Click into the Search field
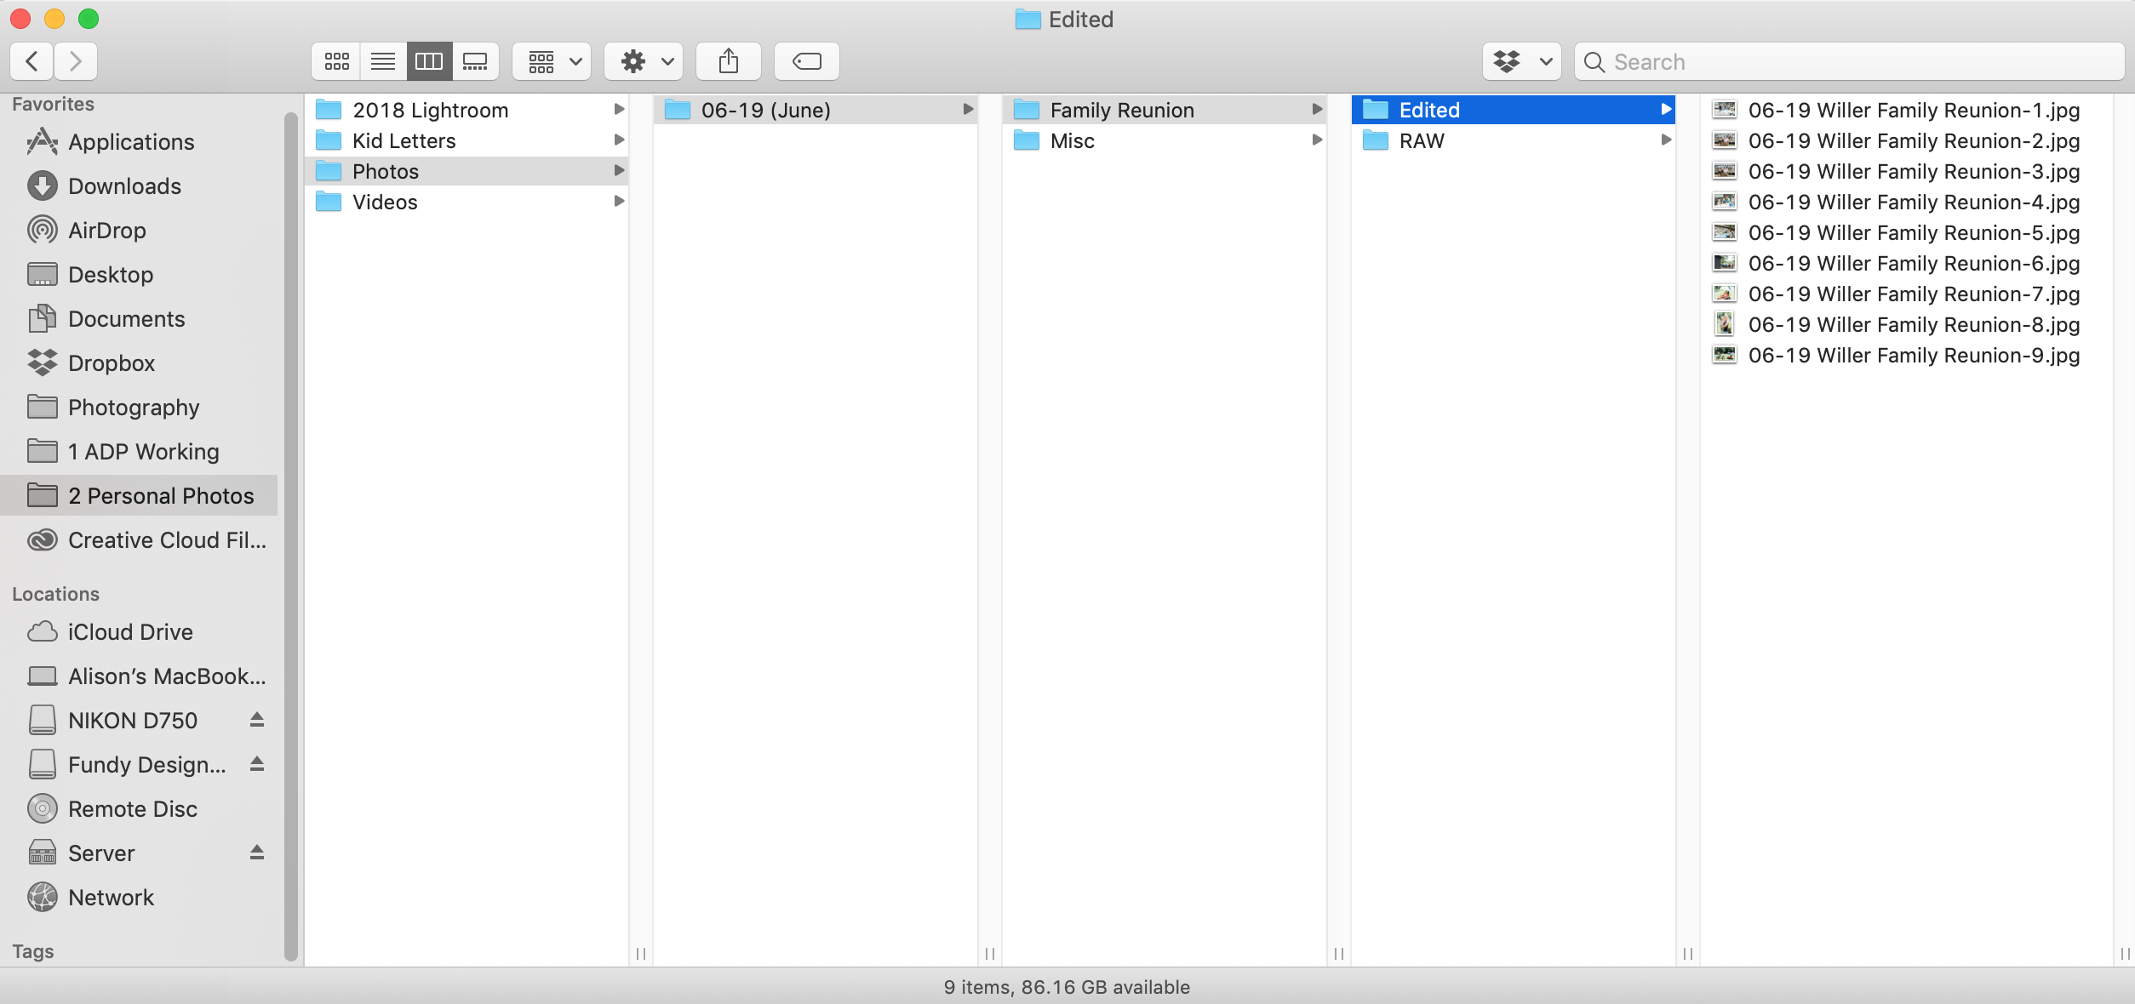The image size is (2135, 1004). 1849,61
